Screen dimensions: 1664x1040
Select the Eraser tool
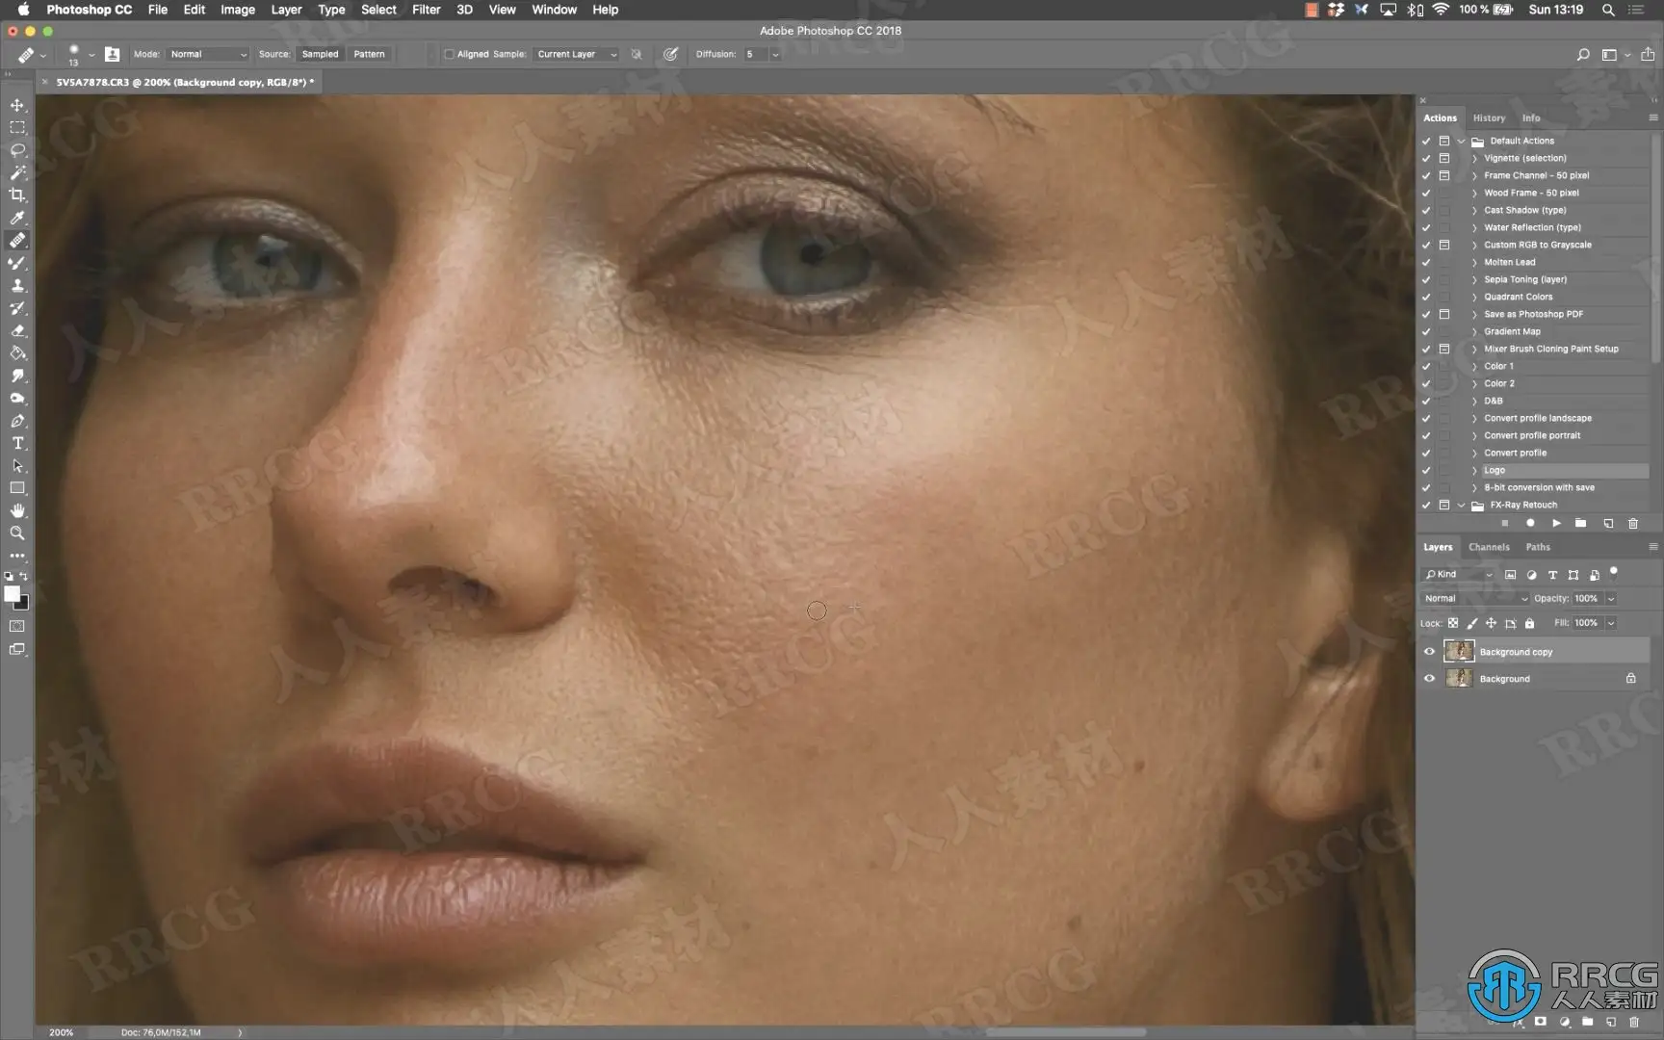[x=17, y=331]
